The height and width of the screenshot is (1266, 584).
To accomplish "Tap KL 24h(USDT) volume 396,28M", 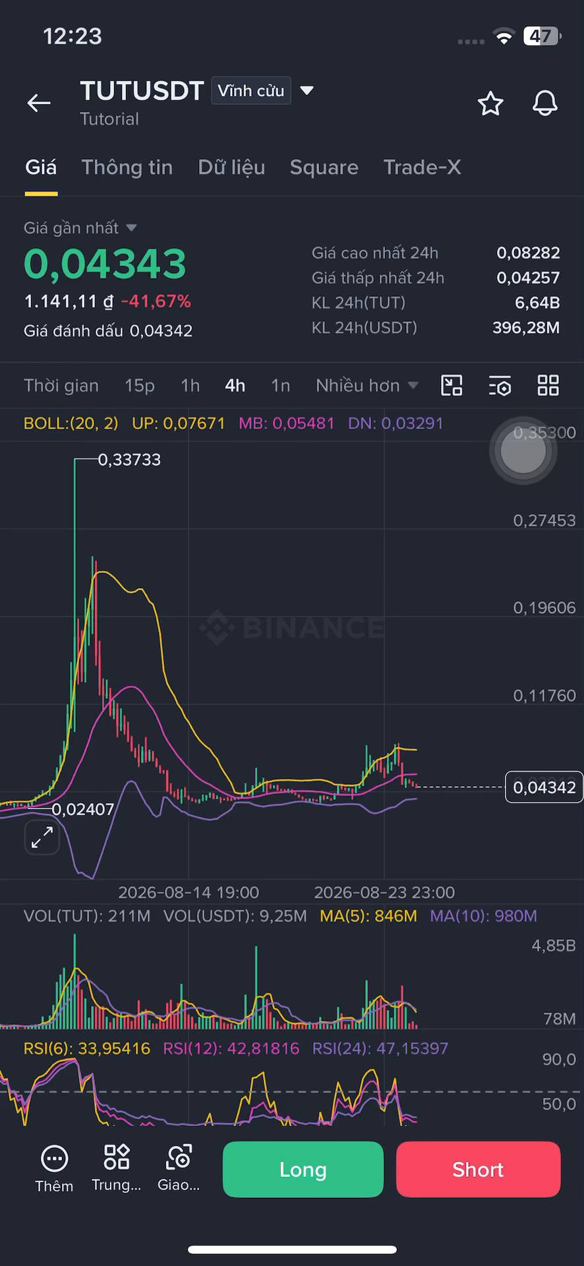I will pos(526,328).
